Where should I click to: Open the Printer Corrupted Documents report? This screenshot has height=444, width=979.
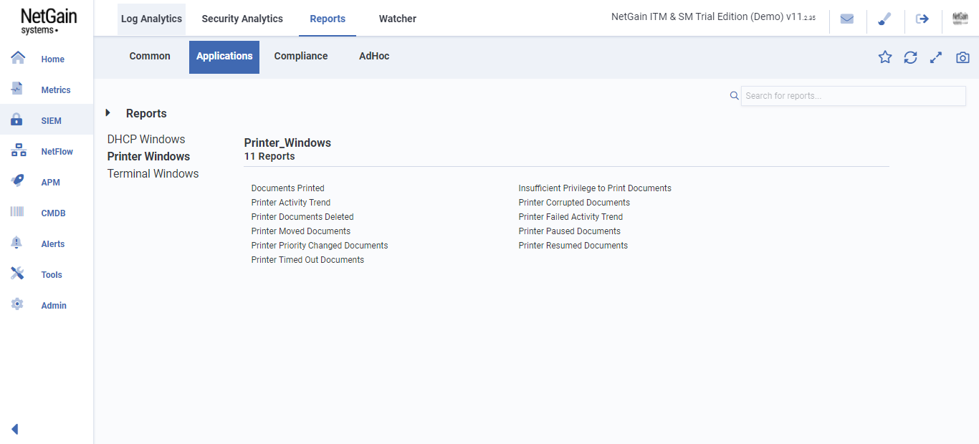[x=574, y=203]
